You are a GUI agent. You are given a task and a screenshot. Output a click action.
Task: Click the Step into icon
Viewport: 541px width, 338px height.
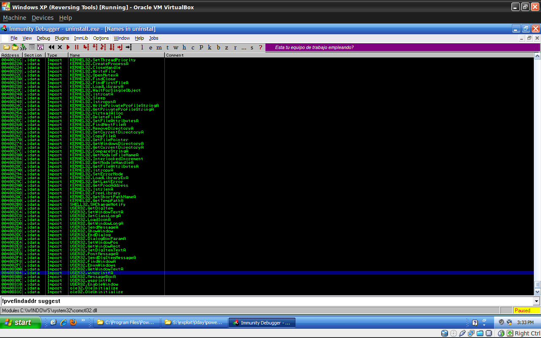coord(86,47)
